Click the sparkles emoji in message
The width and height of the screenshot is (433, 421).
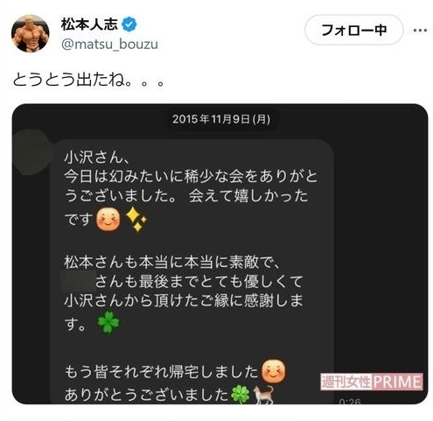(136, 220)
